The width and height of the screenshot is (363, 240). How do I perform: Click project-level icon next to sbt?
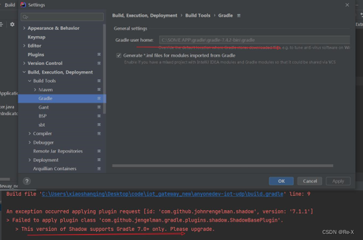point(99,125)
